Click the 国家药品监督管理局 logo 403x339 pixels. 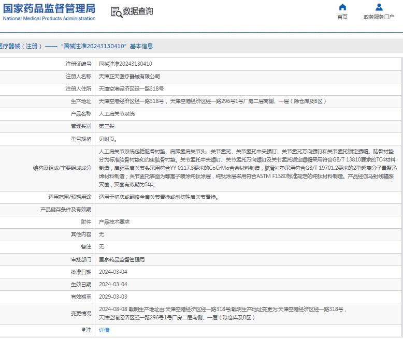click(x=49, y=9)
